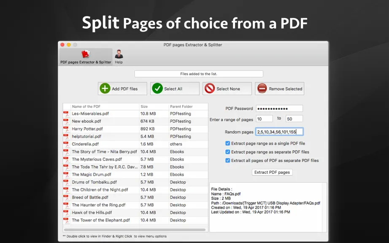Click the PDF Password field
Viewport: 389px width, 243px height.
(279, 108)
